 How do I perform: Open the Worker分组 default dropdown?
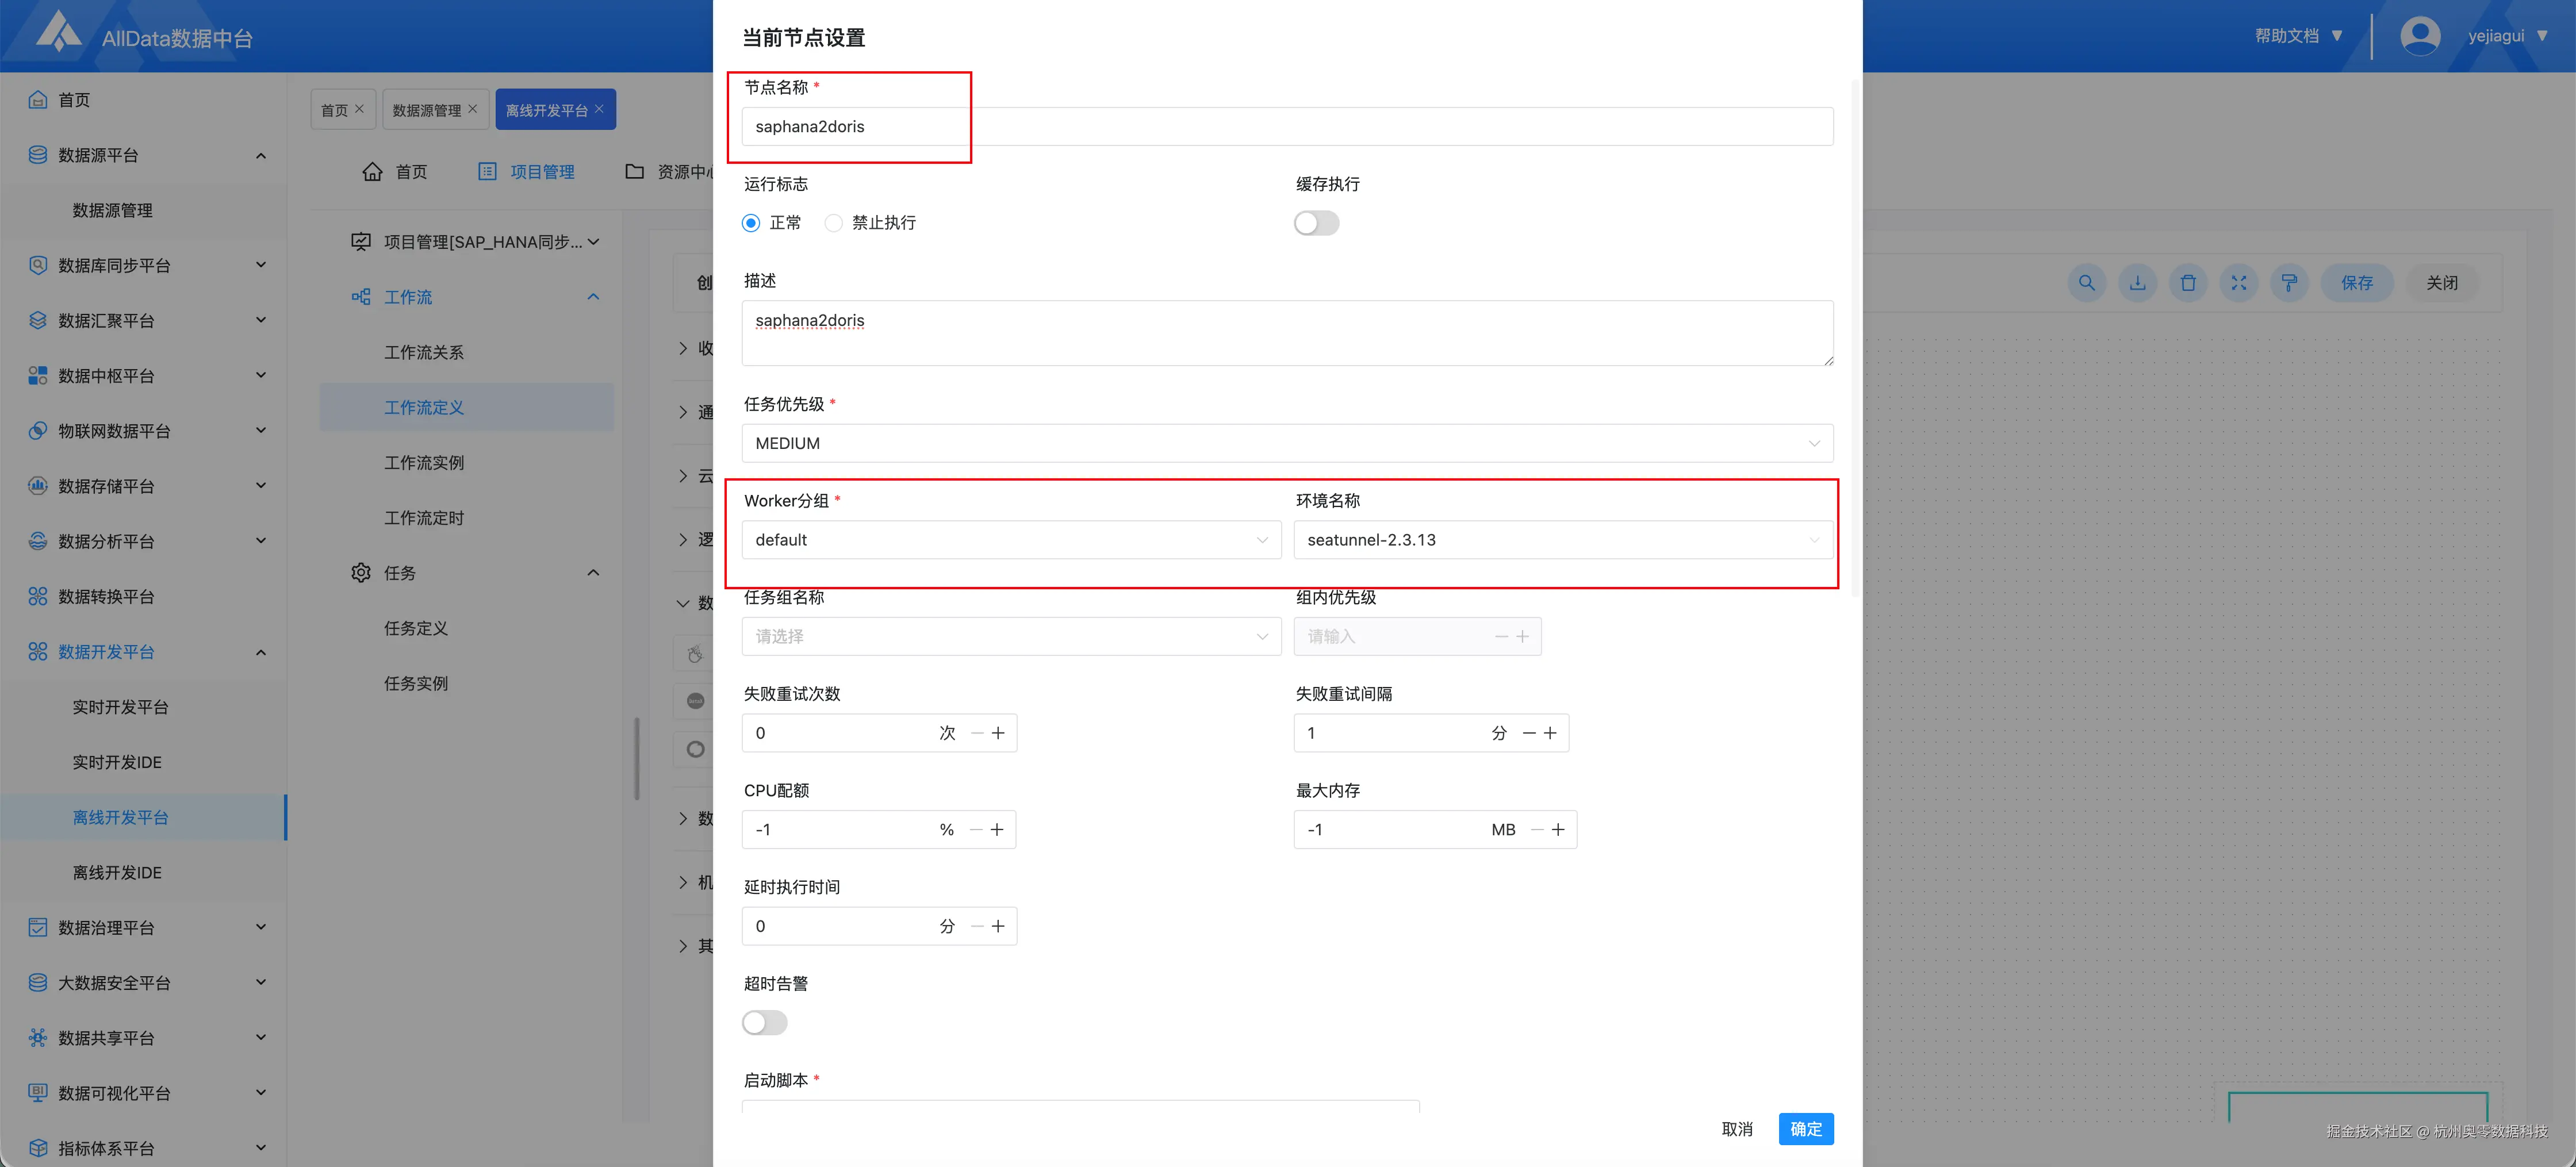(1010, 540)
